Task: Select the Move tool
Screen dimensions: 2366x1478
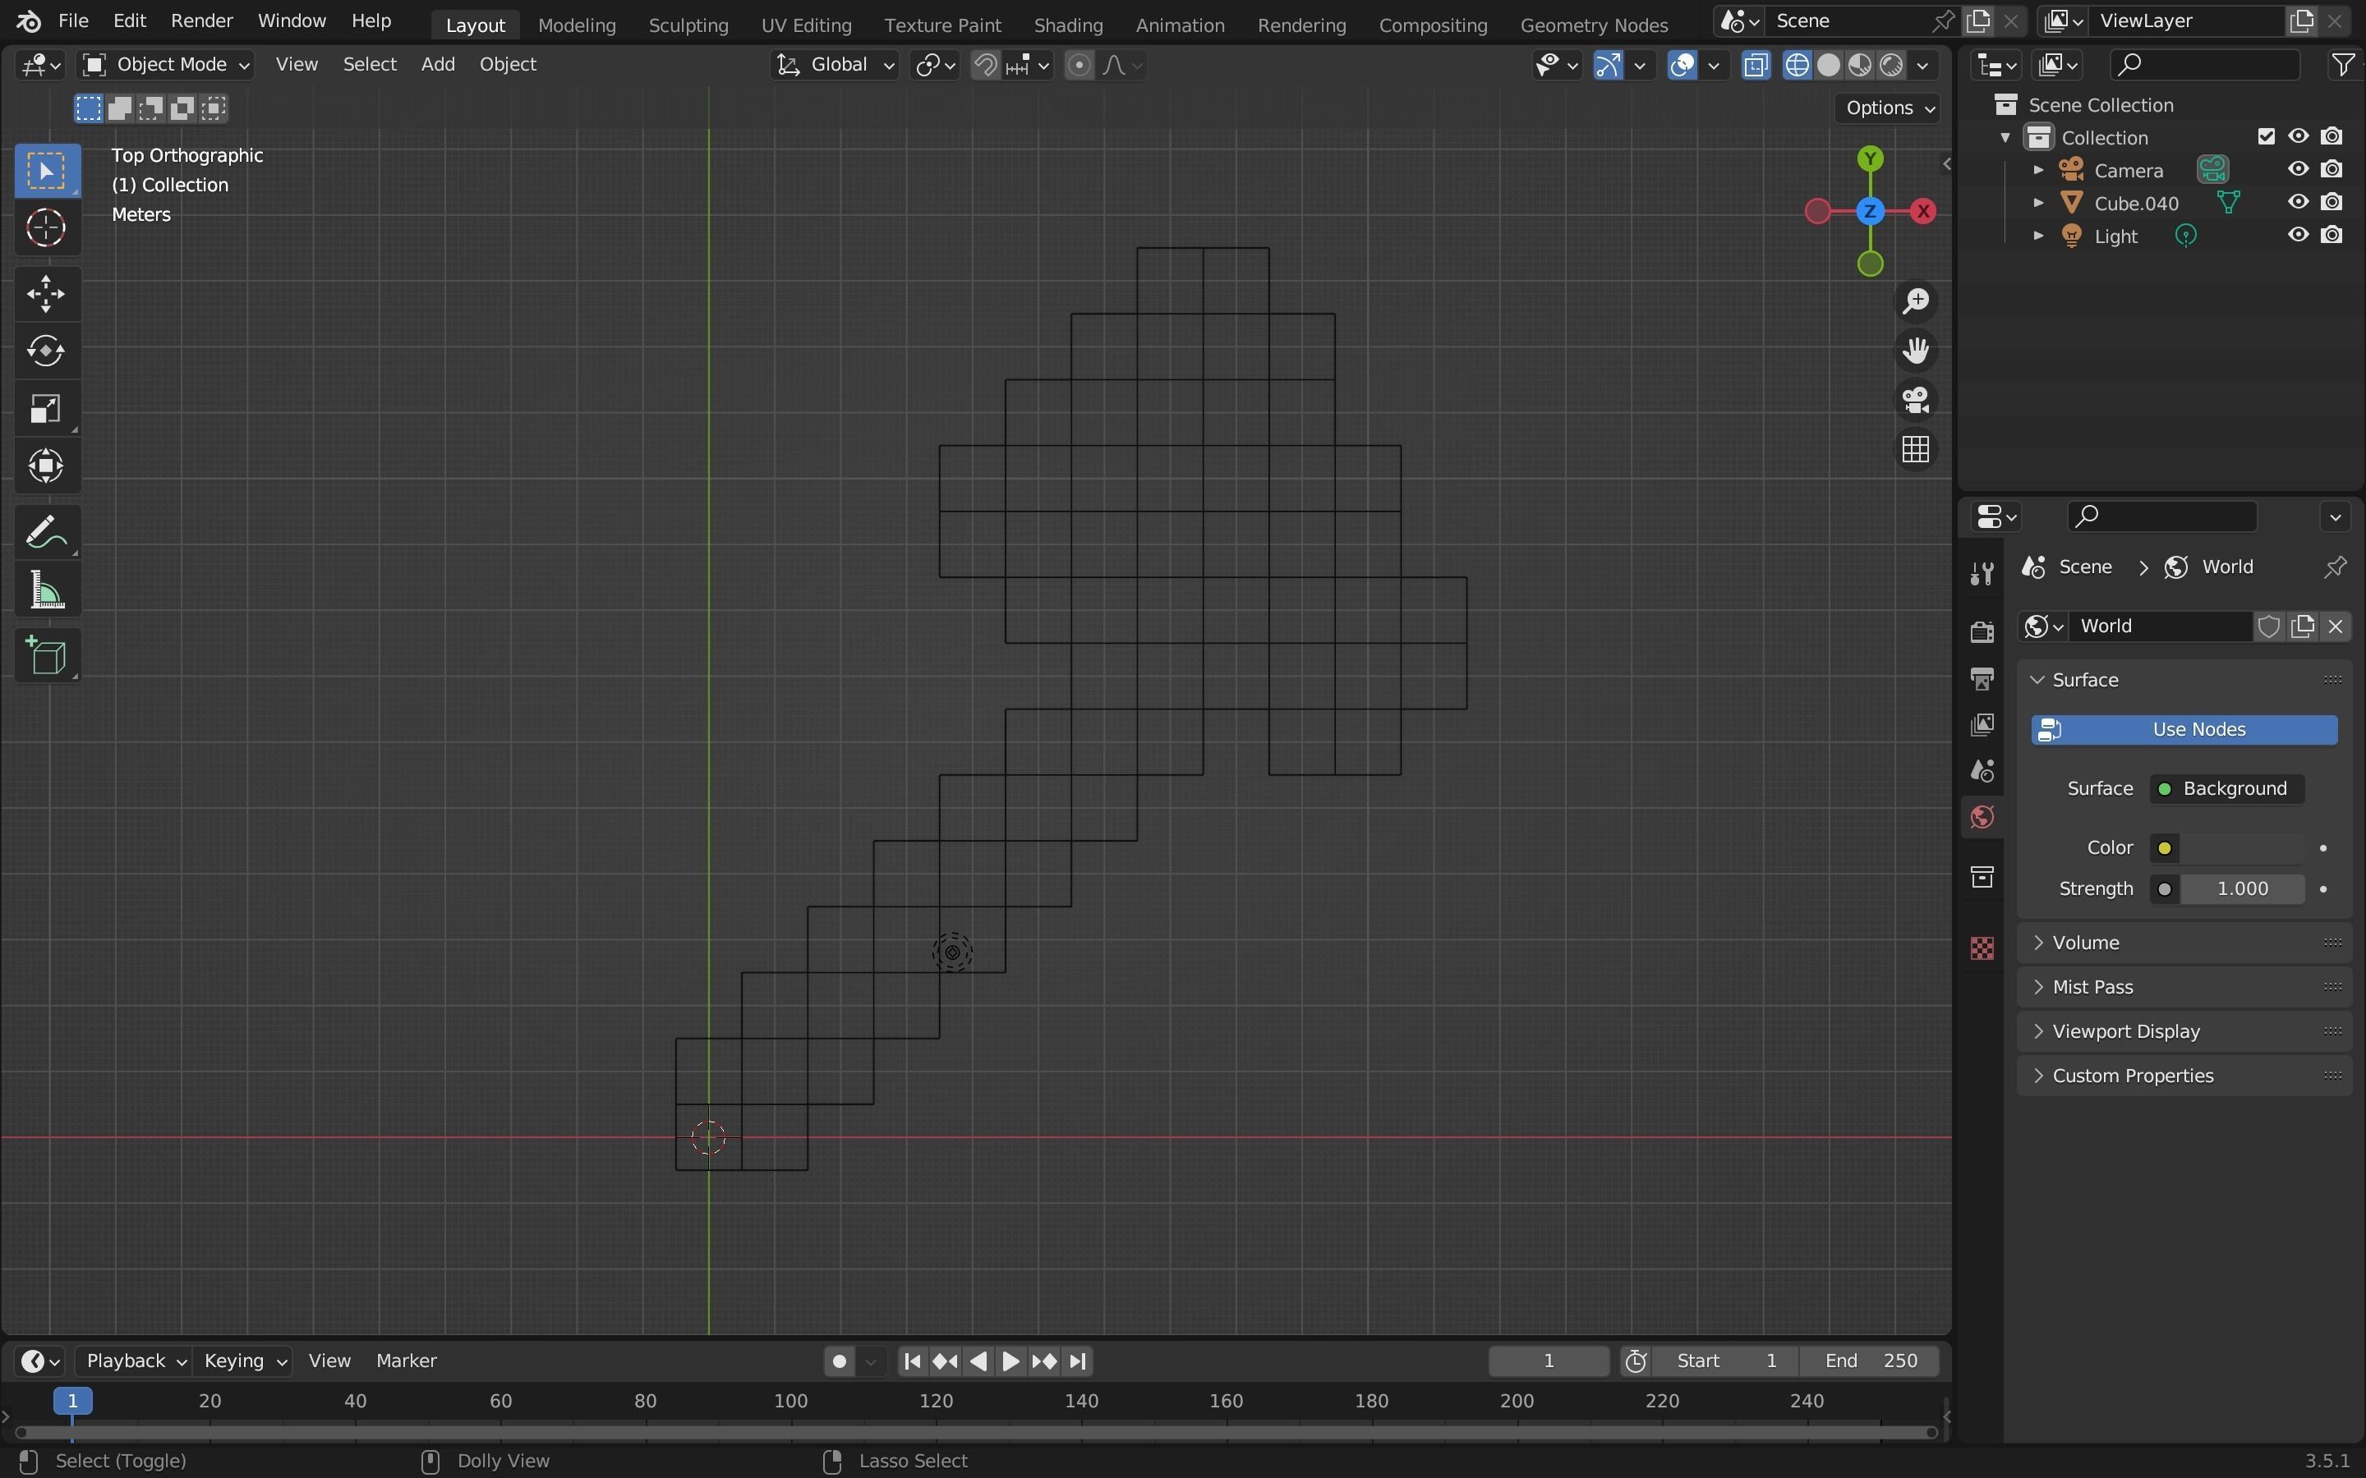Action: (x=46, y=293)
